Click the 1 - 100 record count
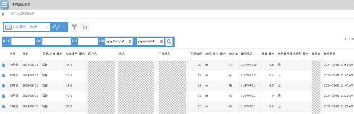This screenshot has width=354, height=114. 349,39
